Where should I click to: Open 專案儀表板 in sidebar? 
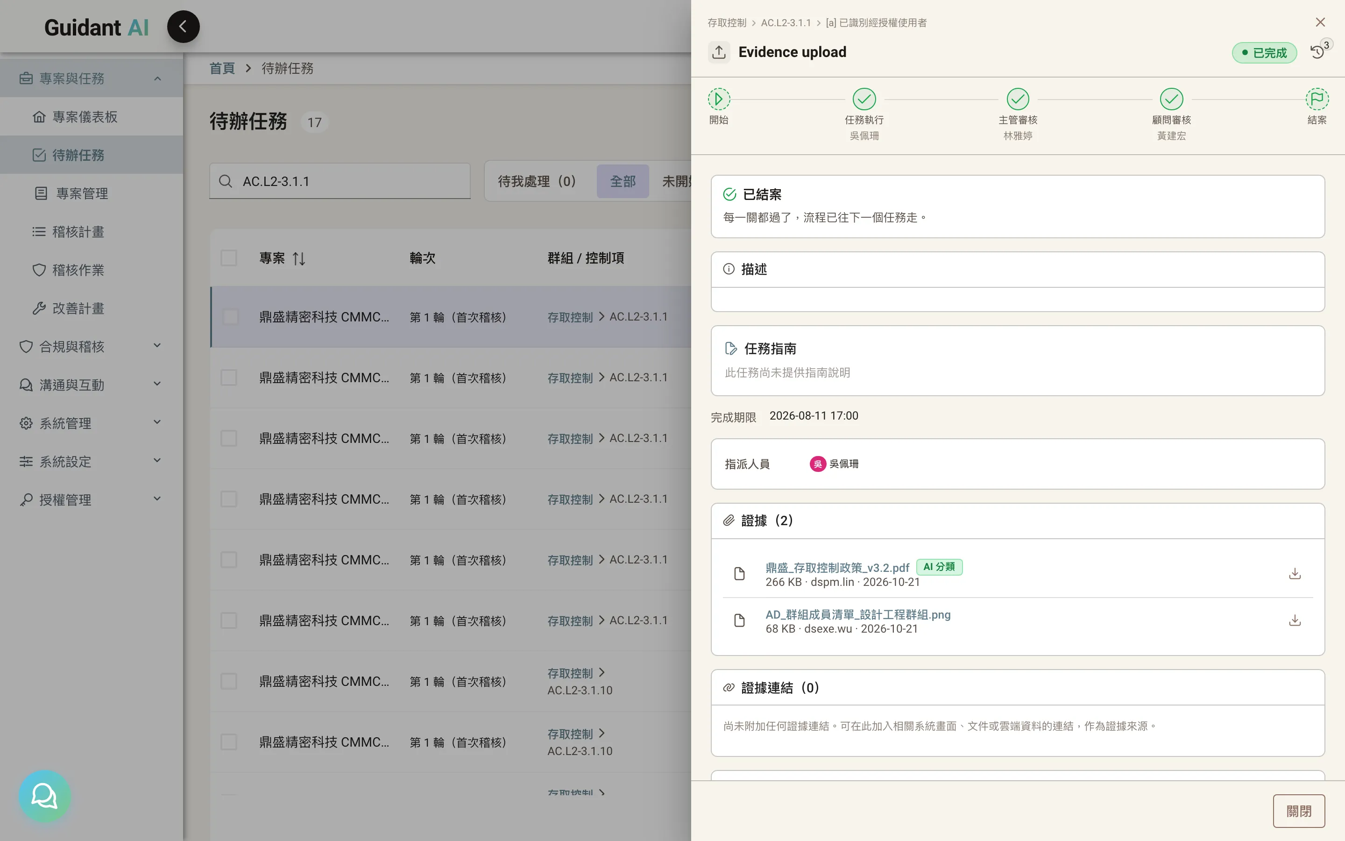point(91,117)
